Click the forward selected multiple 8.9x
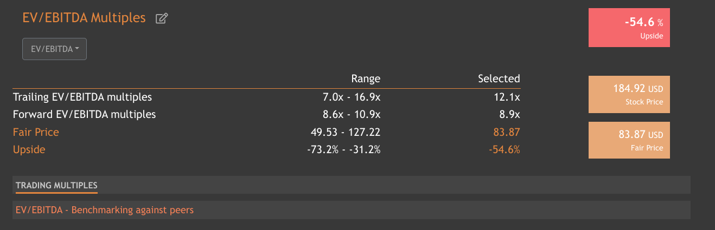The width and height of the screenshot is (715, 230). pos(510,114)
